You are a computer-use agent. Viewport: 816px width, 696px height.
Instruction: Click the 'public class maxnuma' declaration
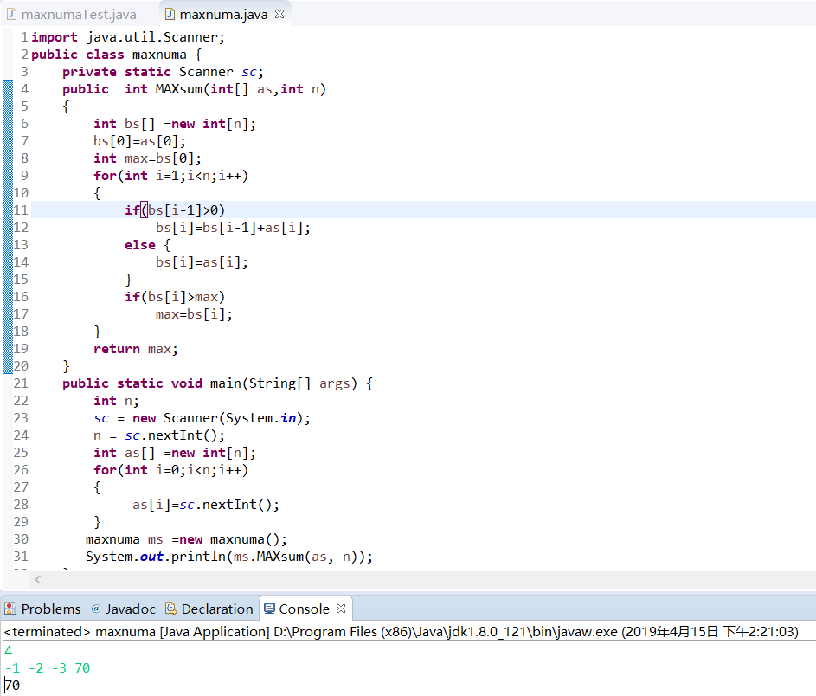(116, 55)
